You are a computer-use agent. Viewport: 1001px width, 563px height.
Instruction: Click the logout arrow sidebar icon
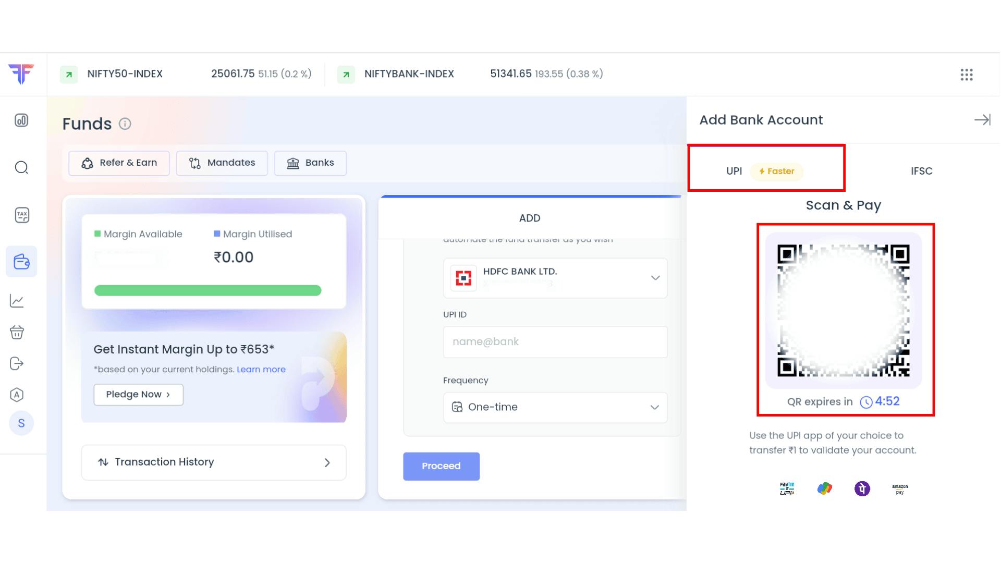point(17,363)
